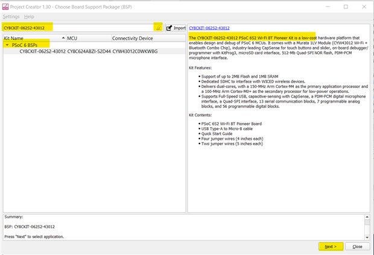Open the Help menu
Screen dimensions: 374x255
[29, 17]
